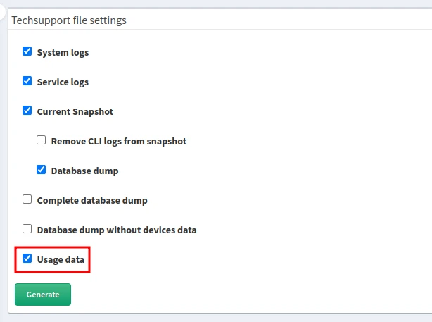
Task: Click the indented "Database dump" label text
Action: (x=84, y=171)
